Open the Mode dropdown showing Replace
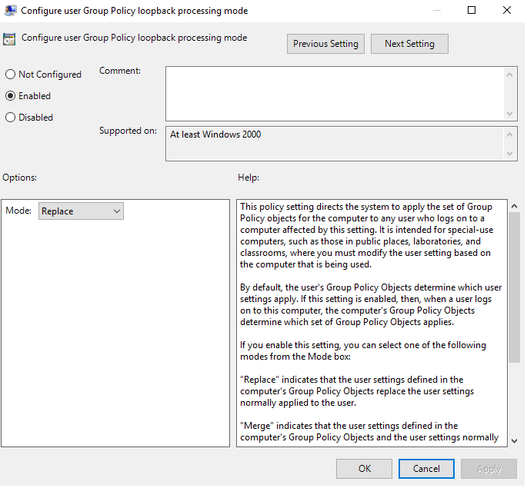 tap(81, 211)
